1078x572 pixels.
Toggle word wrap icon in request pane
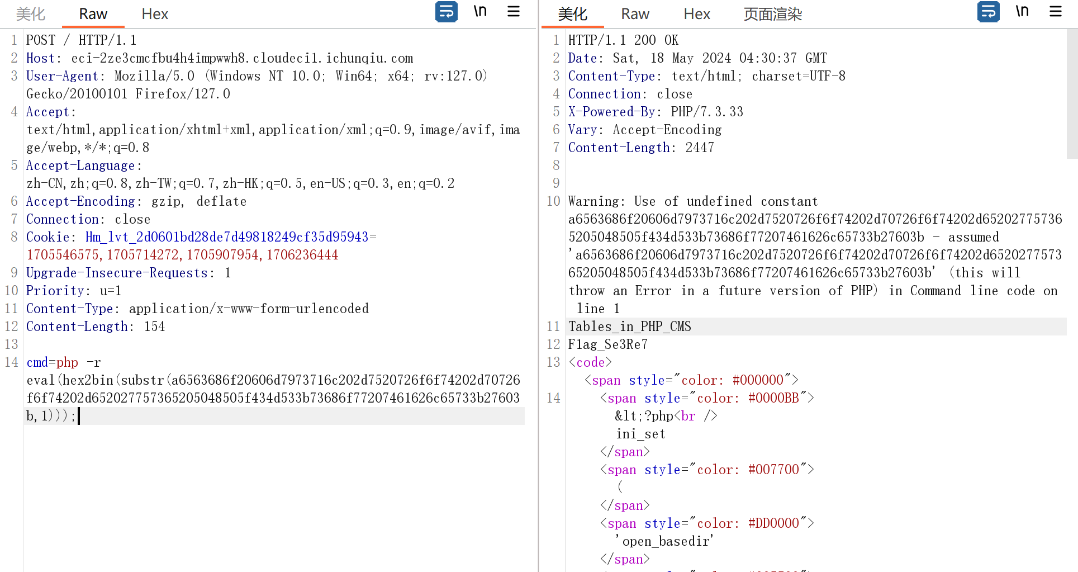(446, 12)
